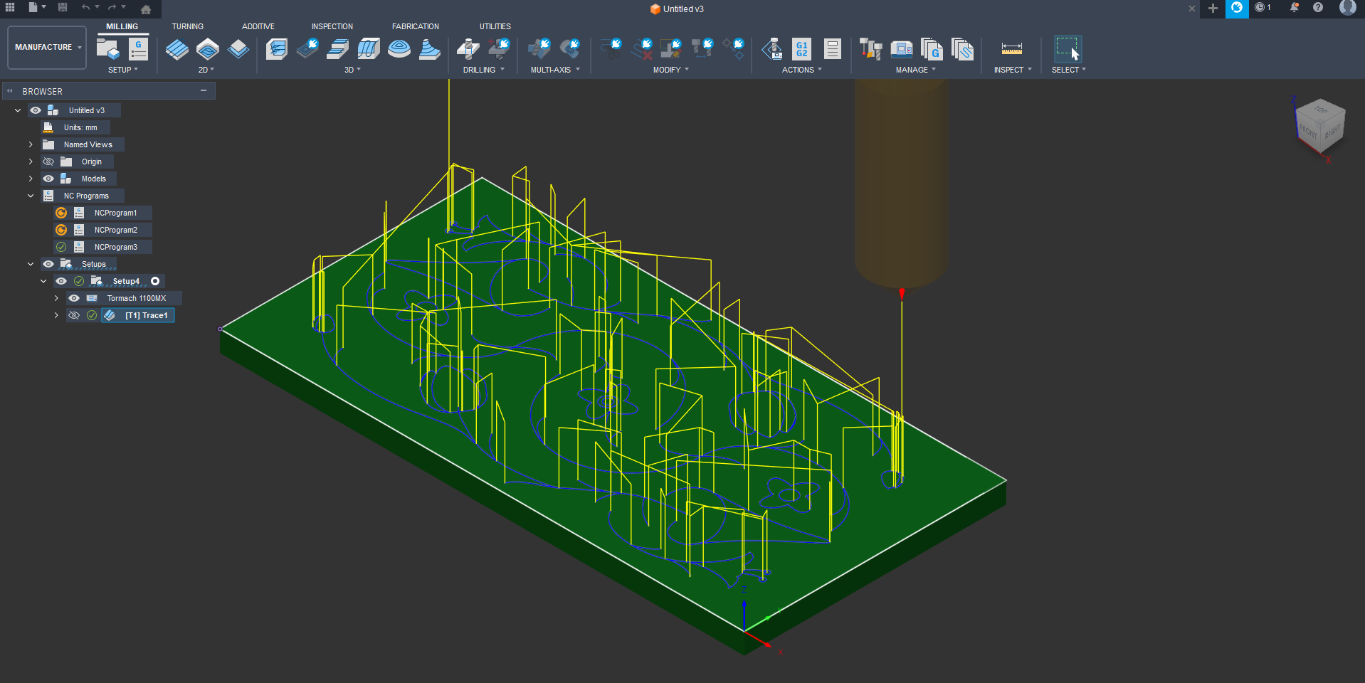Expand the Named Views tree node
The width and height of the screenshot is (1365, 683).
click(31, 144)
